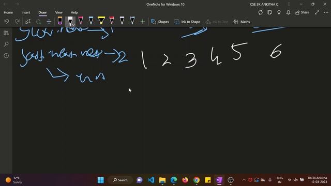Open the OneNote taskbar icon
331x186 pixels.
click(x=219, y=180)
